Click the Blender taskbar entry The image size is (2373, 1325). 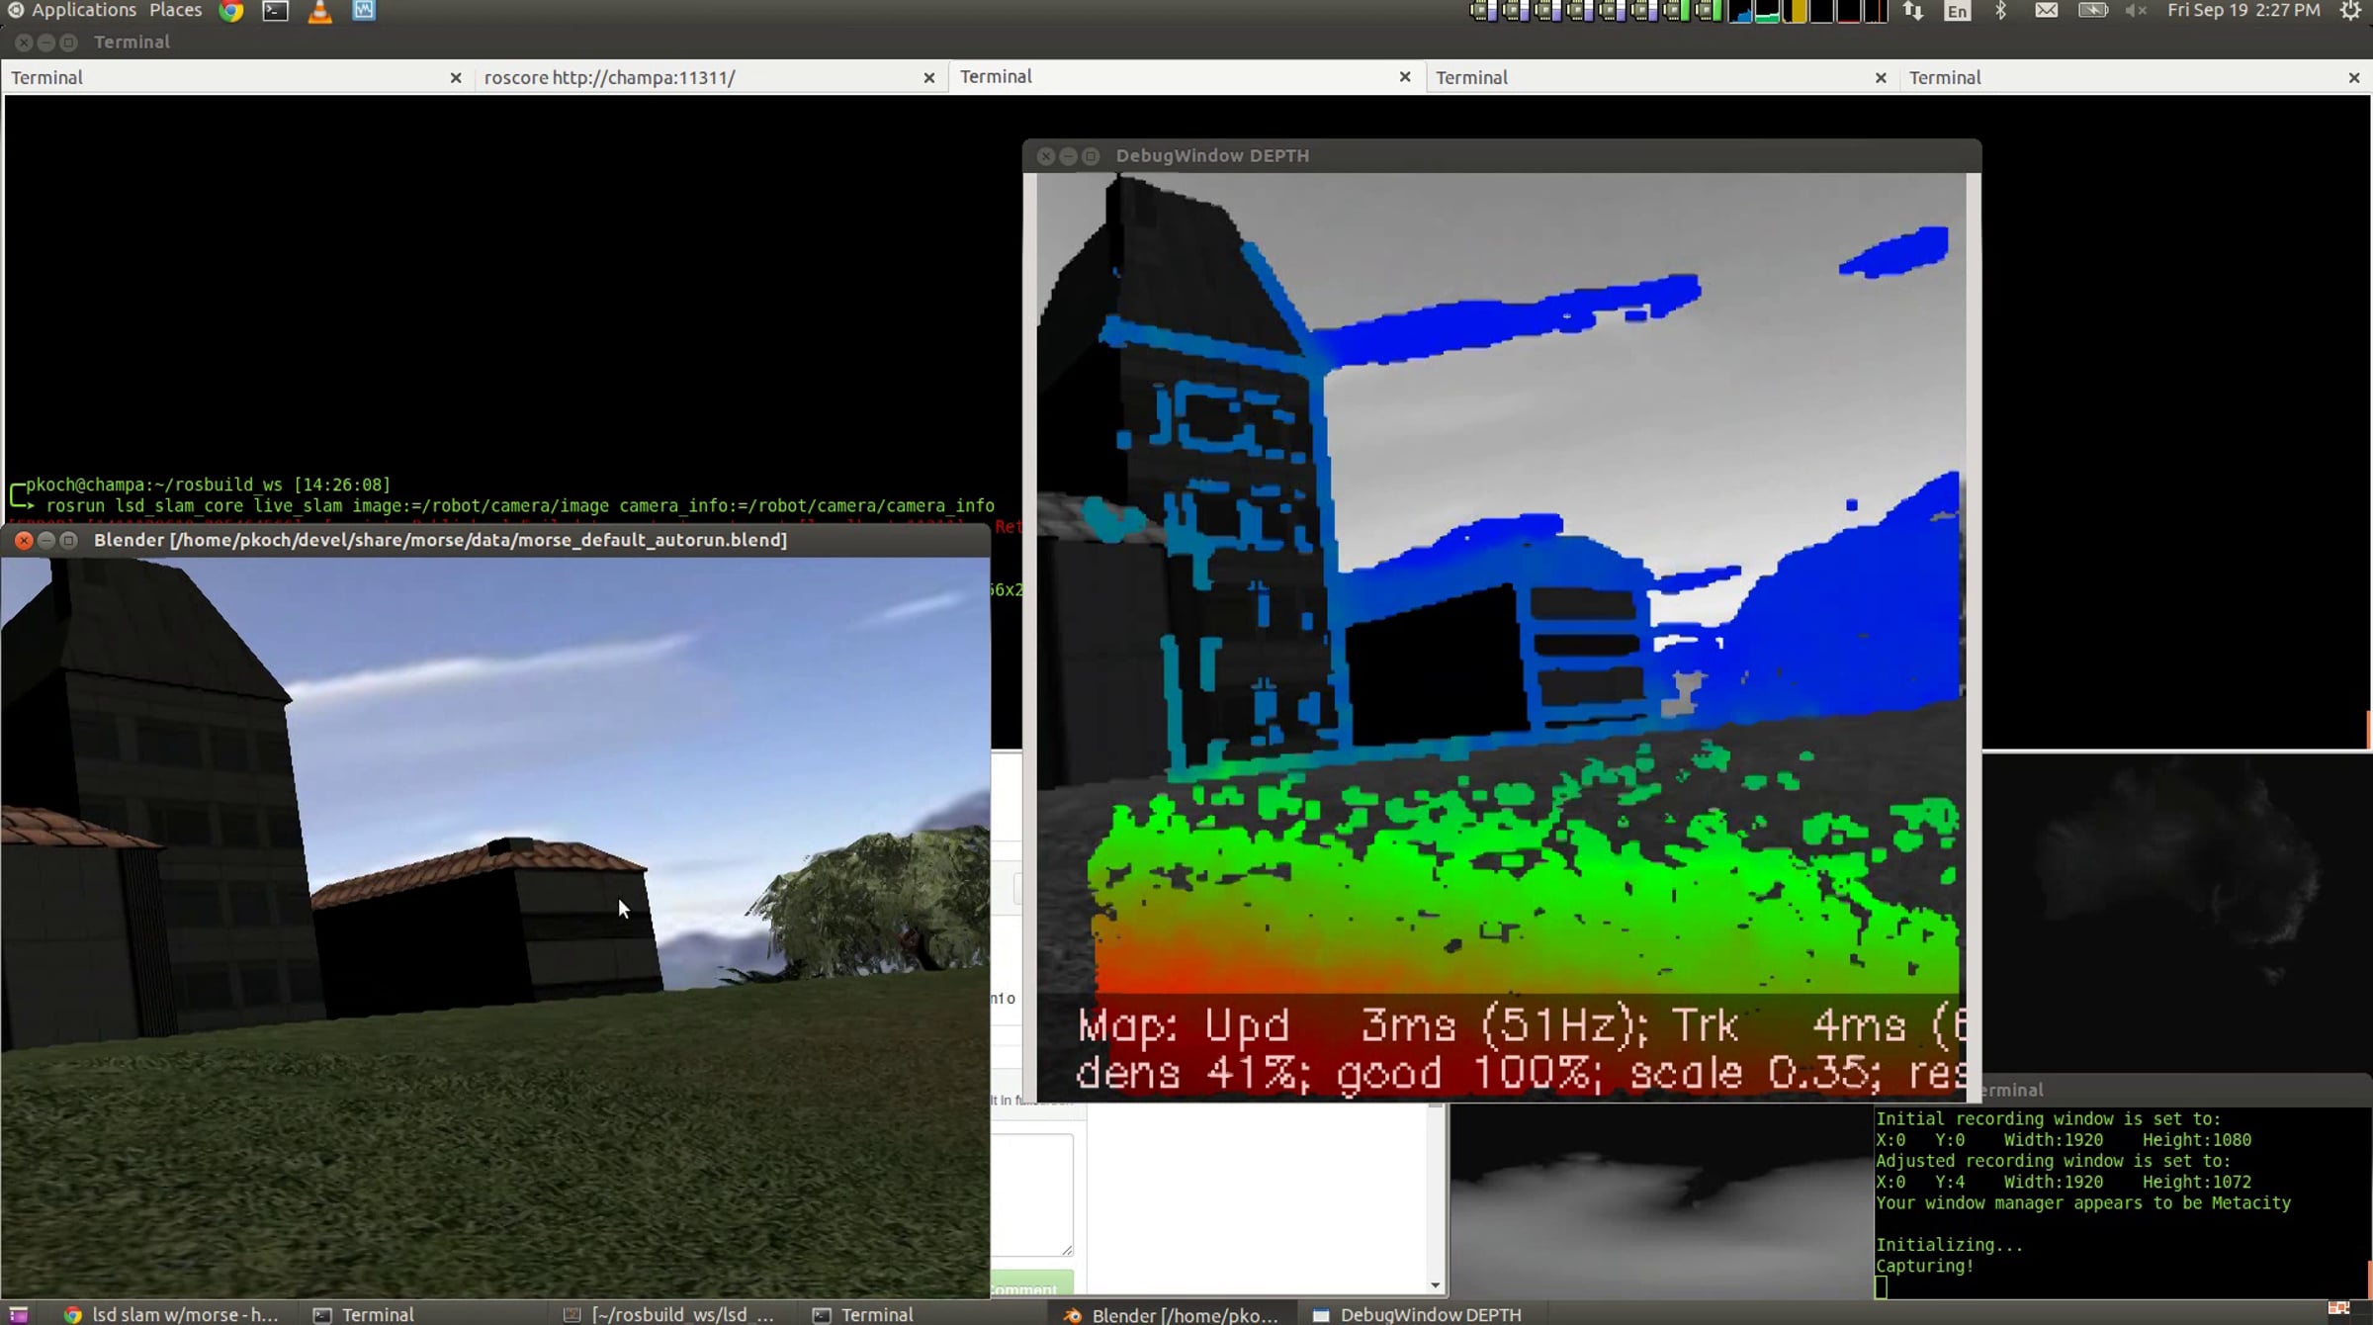click(x=1172, y=1314)
